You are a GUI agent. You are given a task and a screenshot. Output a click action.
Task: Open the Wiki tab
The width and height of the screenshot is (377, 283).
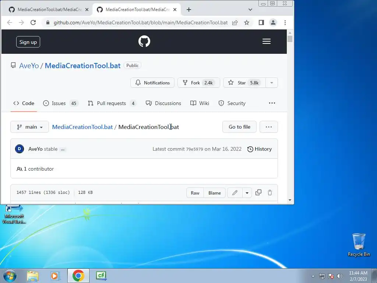200,103
